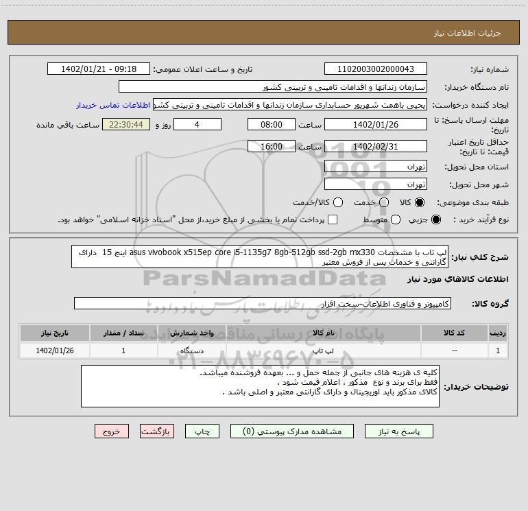The image size is (528, 511).
Task: Click the general description asus vivobook text box
Action: click(x=260, y=257)
